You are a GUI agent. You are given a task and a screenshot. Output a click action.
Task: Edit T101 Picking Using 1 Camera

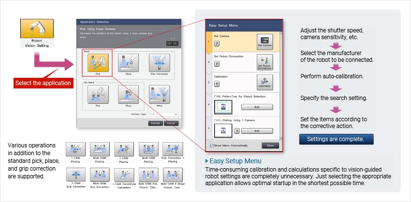click(257, 130)
